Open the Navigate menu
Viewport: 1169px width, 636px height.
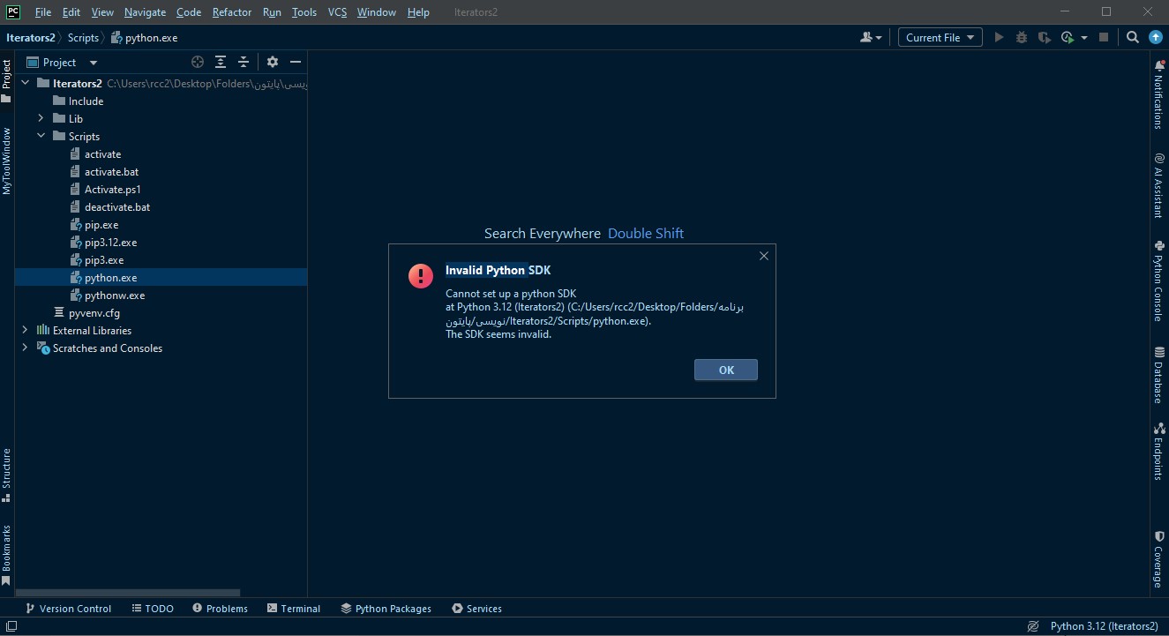pos(145,12)
